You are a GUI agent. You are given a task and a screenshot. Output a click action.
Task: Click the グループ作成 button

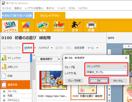click(x=74, y=81)
